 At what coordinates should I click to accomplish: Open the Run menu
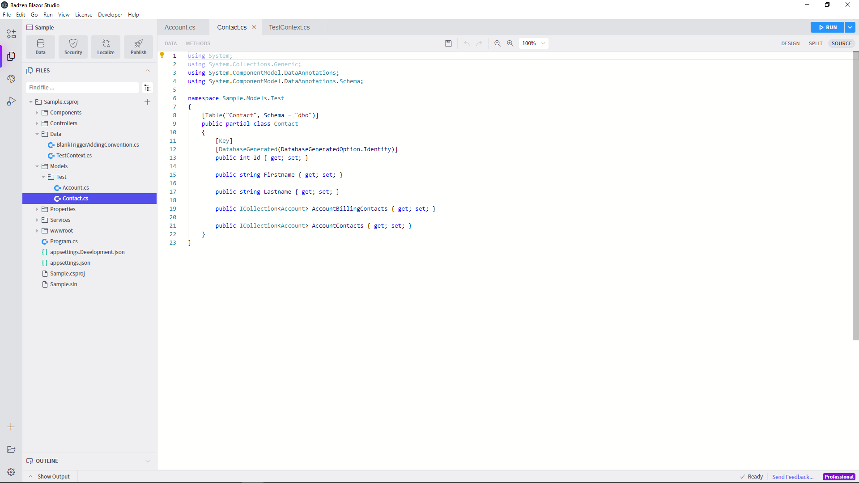point(48,15)
